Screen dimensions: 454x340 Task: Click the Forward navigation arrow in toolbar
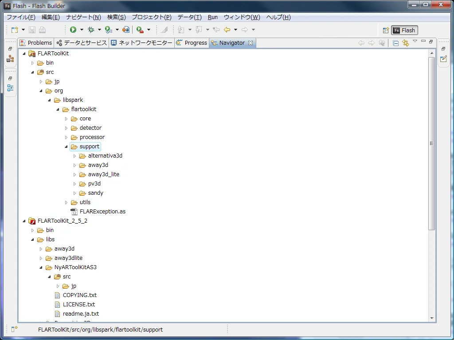[245, 30]
